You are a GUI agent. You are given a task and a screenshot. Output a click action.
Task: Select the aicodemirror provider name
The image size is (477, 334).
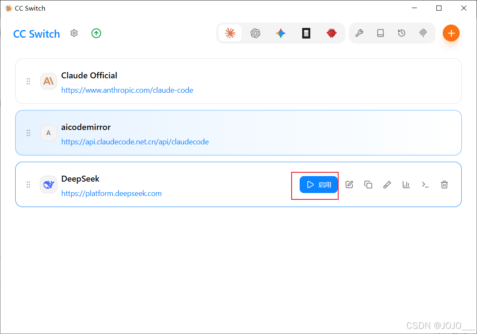(x=86, y=127)
